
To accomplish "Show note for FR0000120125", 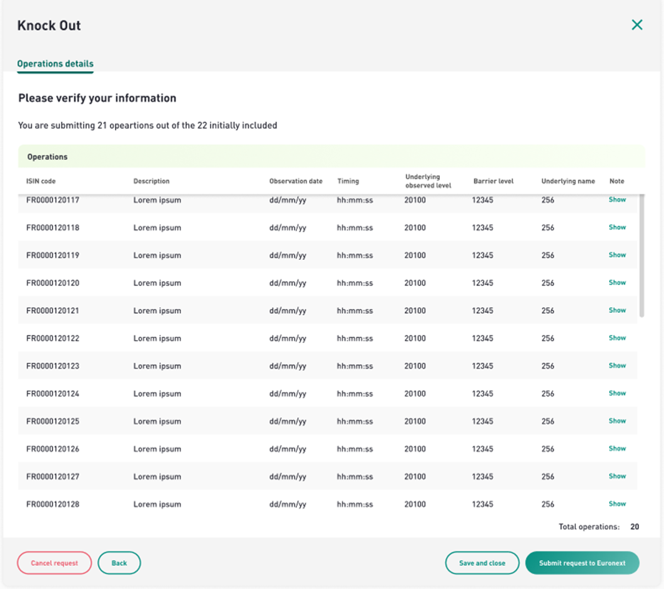I will 617,421.
